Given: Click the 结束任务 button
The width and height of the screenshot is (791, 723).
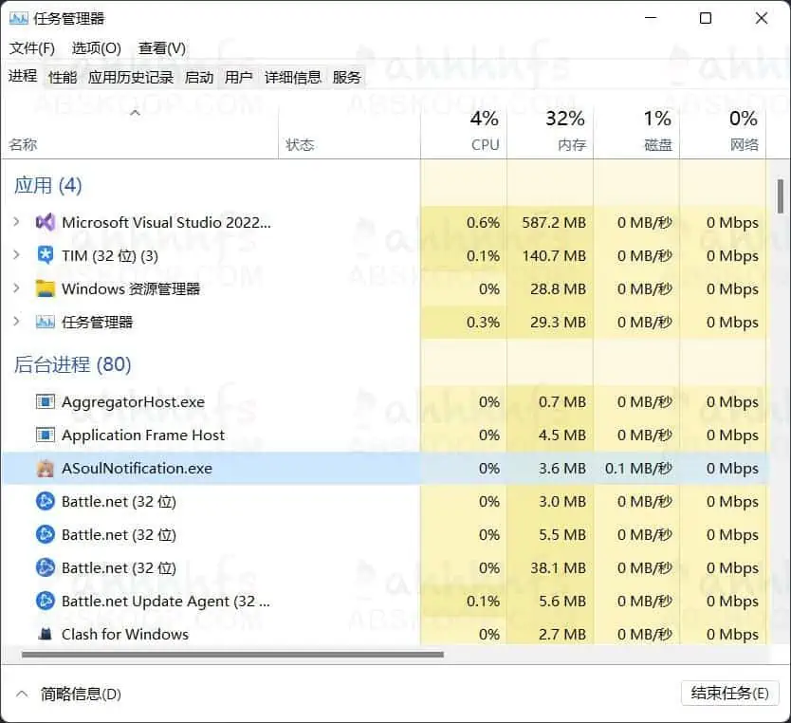Looking at the screenshot, I should pyautogui.click(x=728, y=693).
